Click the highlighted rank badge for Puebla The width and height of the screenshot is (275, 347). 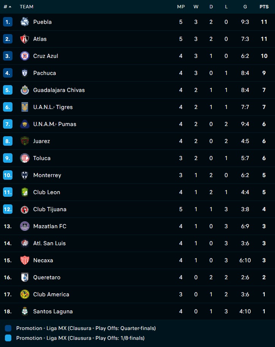7,22
